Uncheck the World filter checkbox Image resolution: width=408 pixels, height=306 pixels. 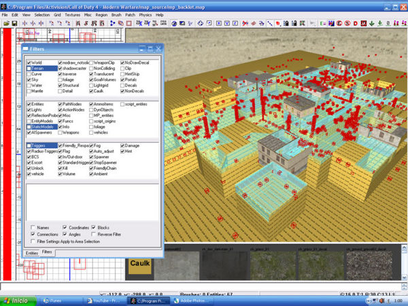point(29,63)
